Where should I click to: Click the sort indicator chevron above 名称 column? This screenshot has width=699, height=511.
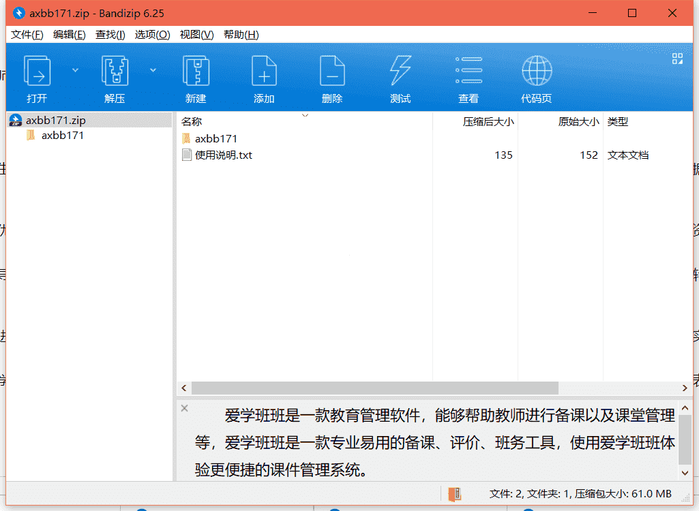pyautogui.click(x=305, y=116)
